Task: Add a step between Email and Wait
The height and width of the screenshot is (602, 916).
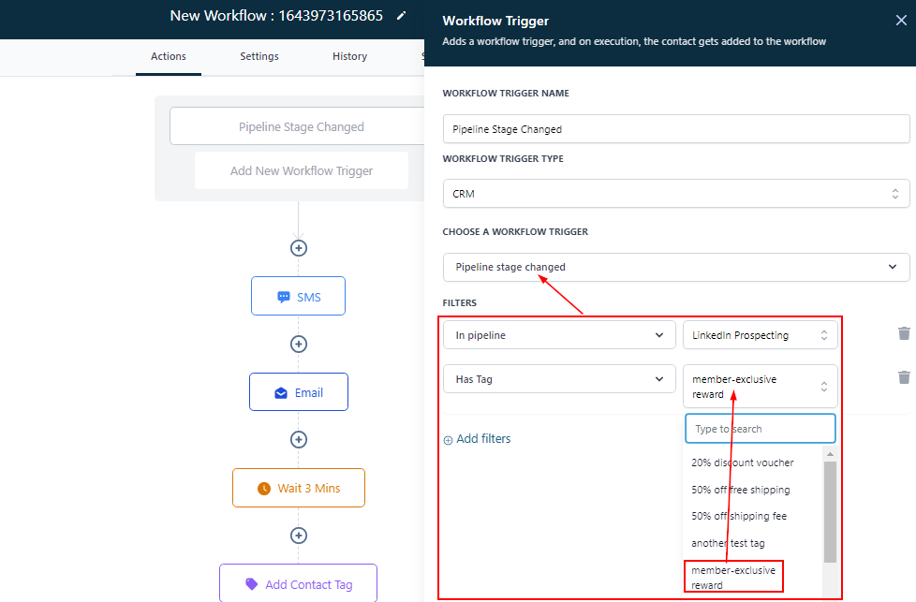Action: [299, 439]
